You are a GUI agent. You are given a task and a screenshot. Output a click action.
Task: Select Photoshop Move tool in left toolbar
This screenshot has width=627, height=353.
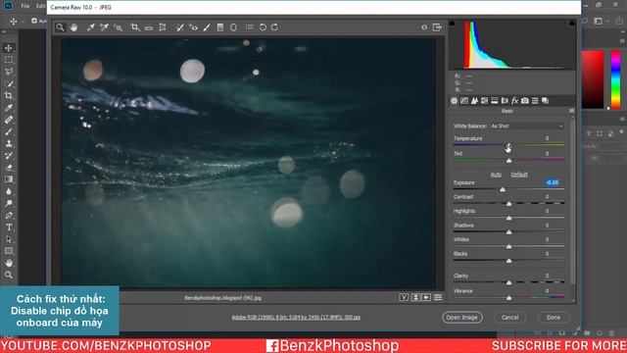pos(9,48)
